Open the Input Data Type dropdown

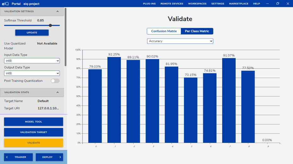[x=32, y=61]
